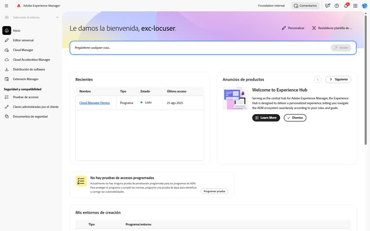The image size is (370, 231).
Task: Click the Comentarios button
Action: point(305,5)
